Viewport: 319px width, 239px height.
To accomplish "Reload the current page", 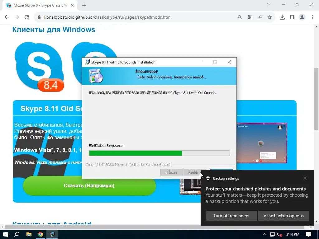I will click(x=27, y=17).
